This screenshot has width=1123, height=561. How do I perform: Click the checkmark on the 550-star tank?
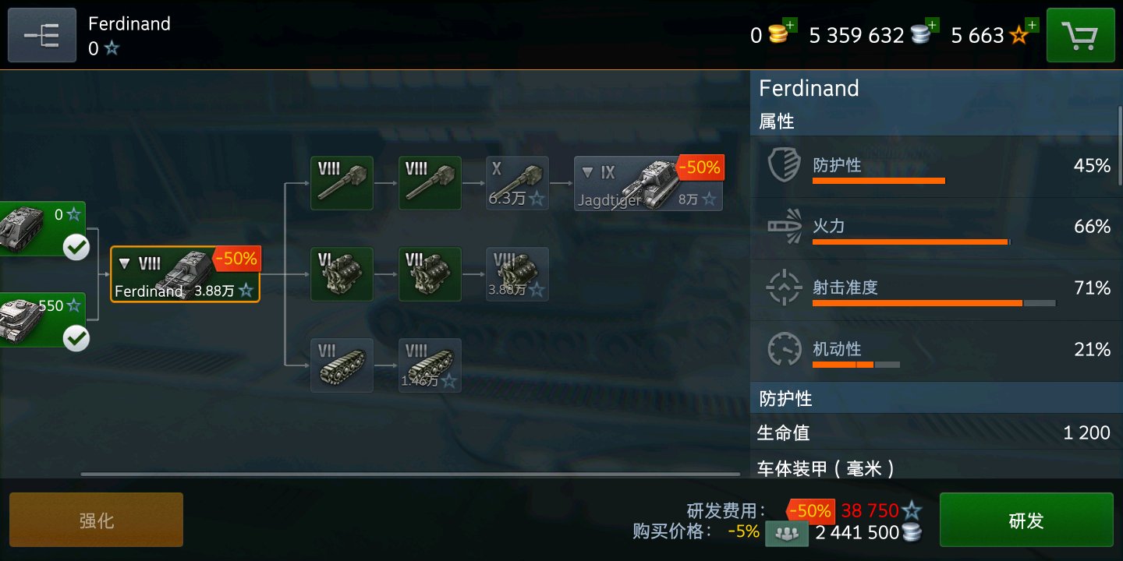pyautogui.click(x=76, y=339)
